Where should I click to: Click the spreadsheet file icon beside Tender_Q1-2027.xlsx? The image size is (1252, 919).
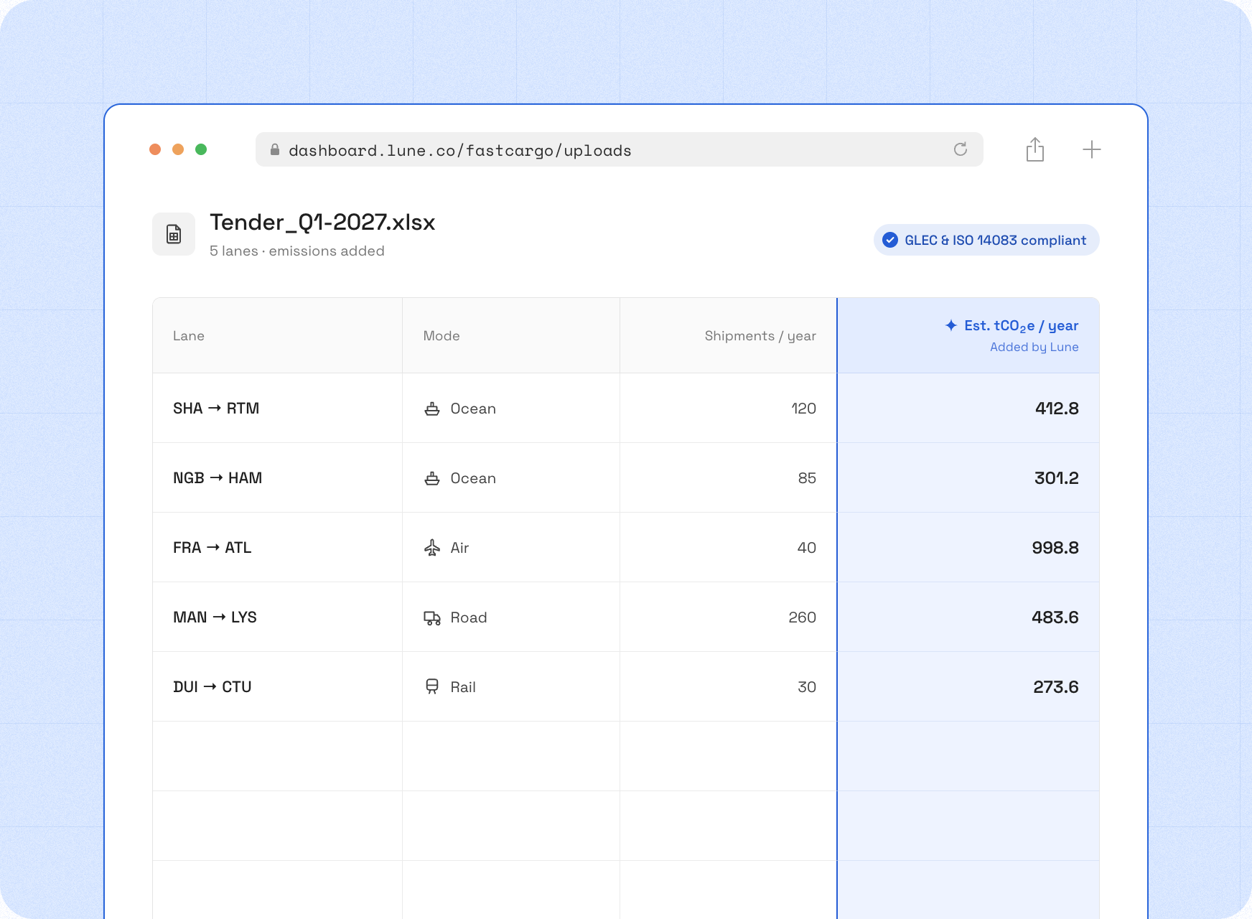(x=174, y=234)
